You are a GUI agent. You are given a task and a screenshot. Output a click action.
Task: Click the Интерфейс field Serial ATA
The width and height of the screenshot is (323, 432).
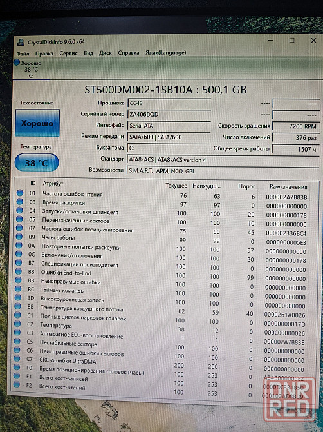coord(169,126)
